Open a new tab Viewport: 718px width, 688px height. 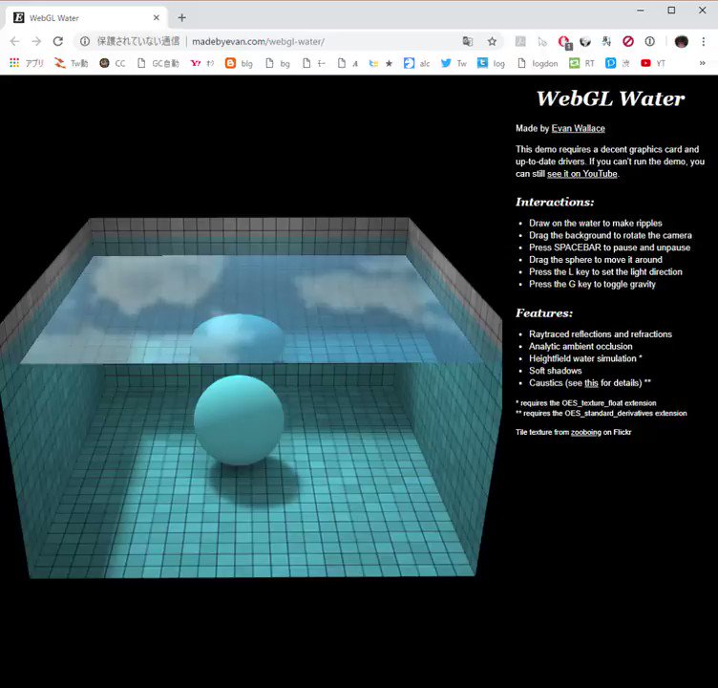(181, 18)
